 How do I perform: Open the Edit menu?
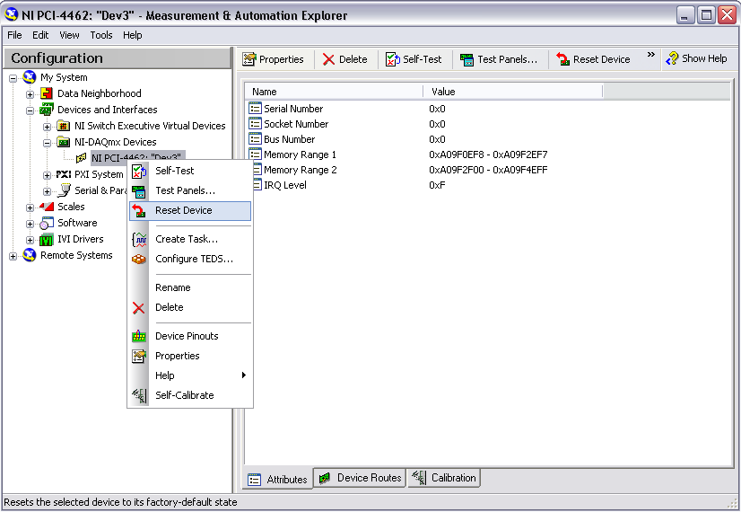(40, 35)
